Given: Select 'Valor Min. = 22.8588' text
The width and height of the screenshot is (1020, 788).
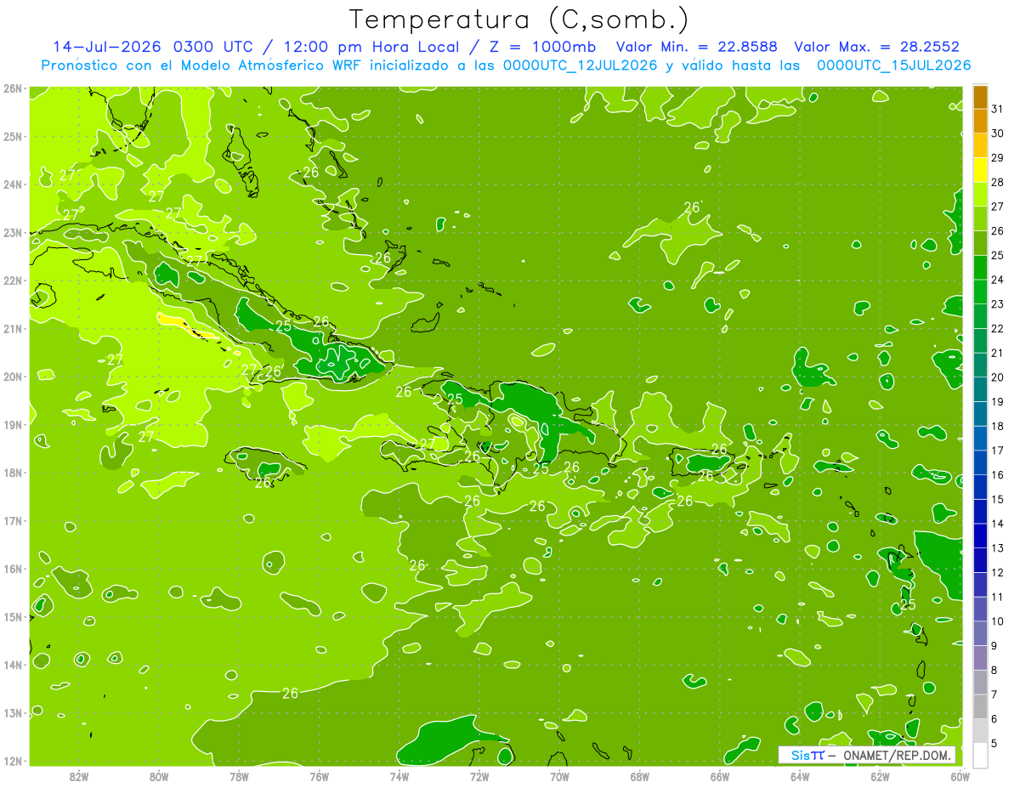Looking at the screenshot, I should [x=696, y=47].
